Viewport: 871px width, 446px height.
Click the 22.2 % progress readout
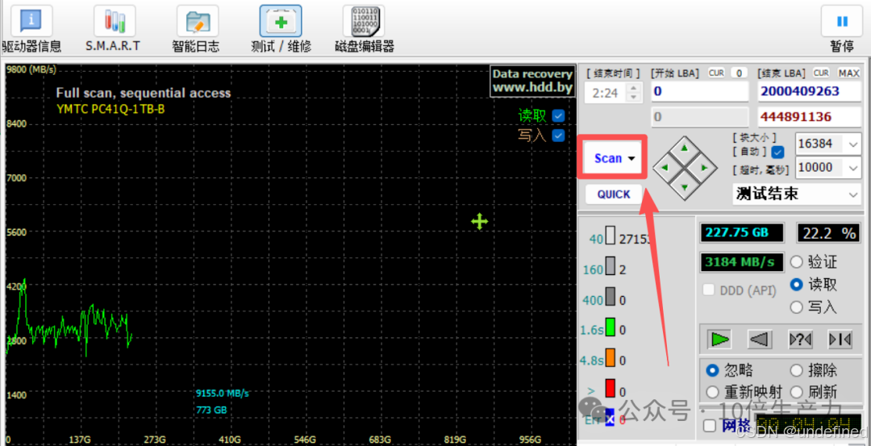point(827,233)
